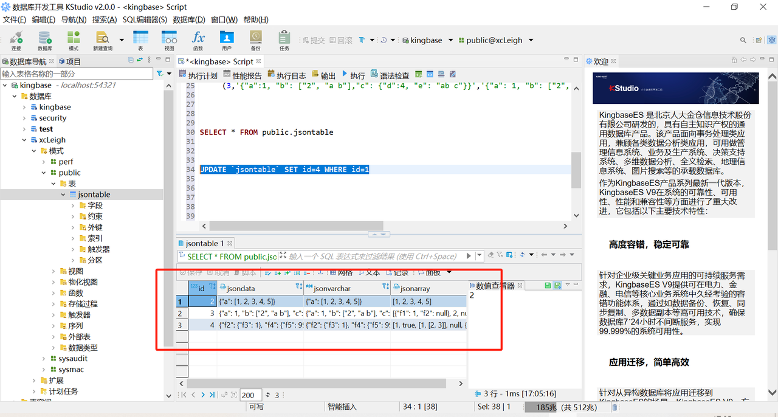Open the filter history dropdown arrow in result bar
778x417 pixels.
pyautogui.click(x=480, y=256)
